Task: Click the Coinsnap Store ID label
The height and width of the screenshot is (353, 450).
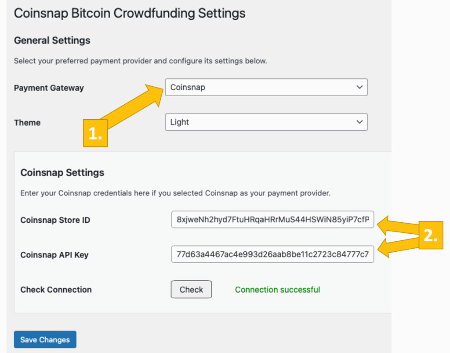Action: click(x=55, y=220)
